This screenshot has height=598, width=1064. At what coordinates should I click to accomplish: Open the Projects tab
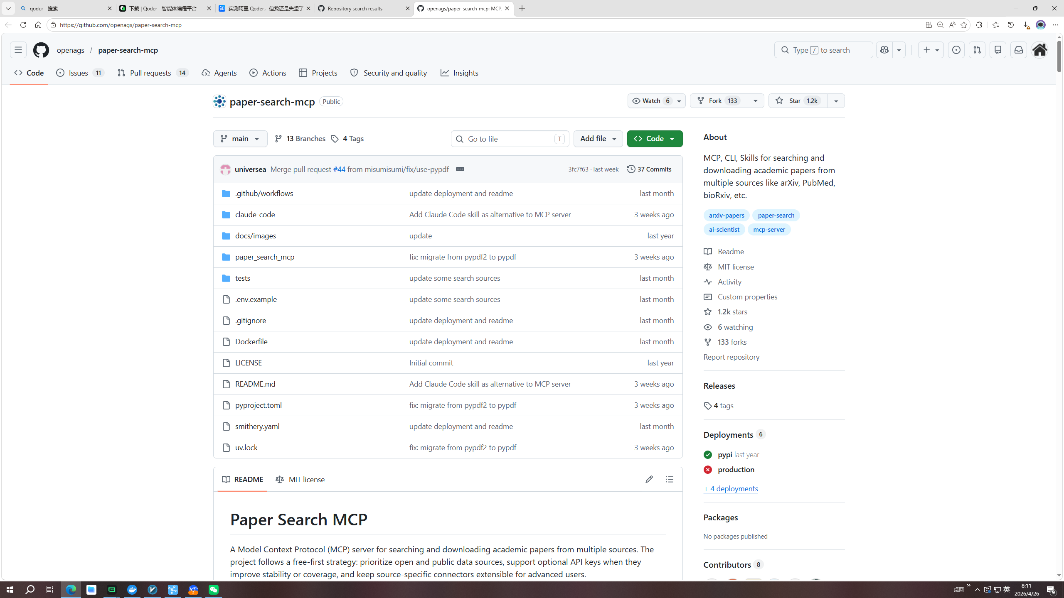(x=318, y=73)
